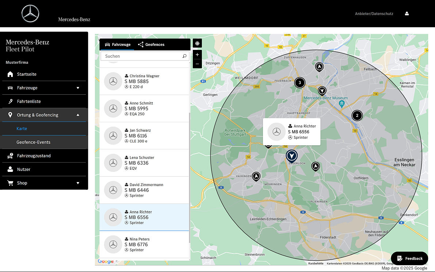435x272 pixels.
Task: Open the Anbieter/Datenschutz link
Action: (374, 14)
